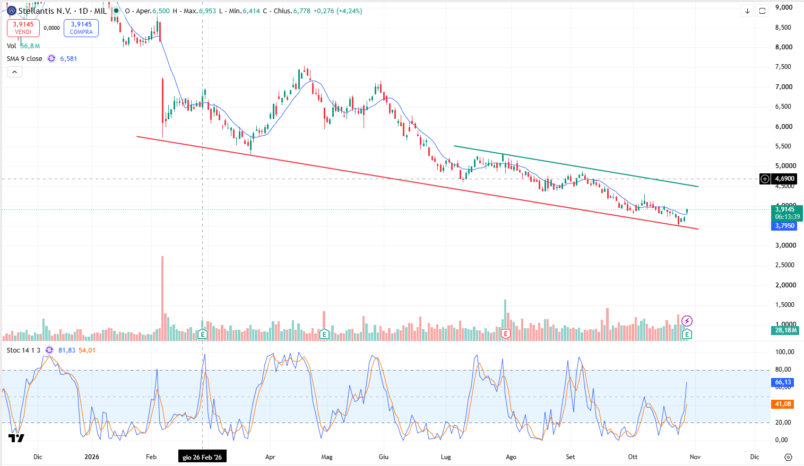Viewport: 804px width, 466px height.
Task: Click the green upper trend line
Action: [x=576, y=166]
